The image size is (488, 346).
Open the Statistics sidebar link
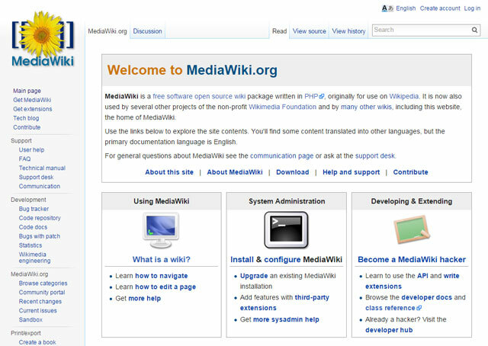coord(30,245)
